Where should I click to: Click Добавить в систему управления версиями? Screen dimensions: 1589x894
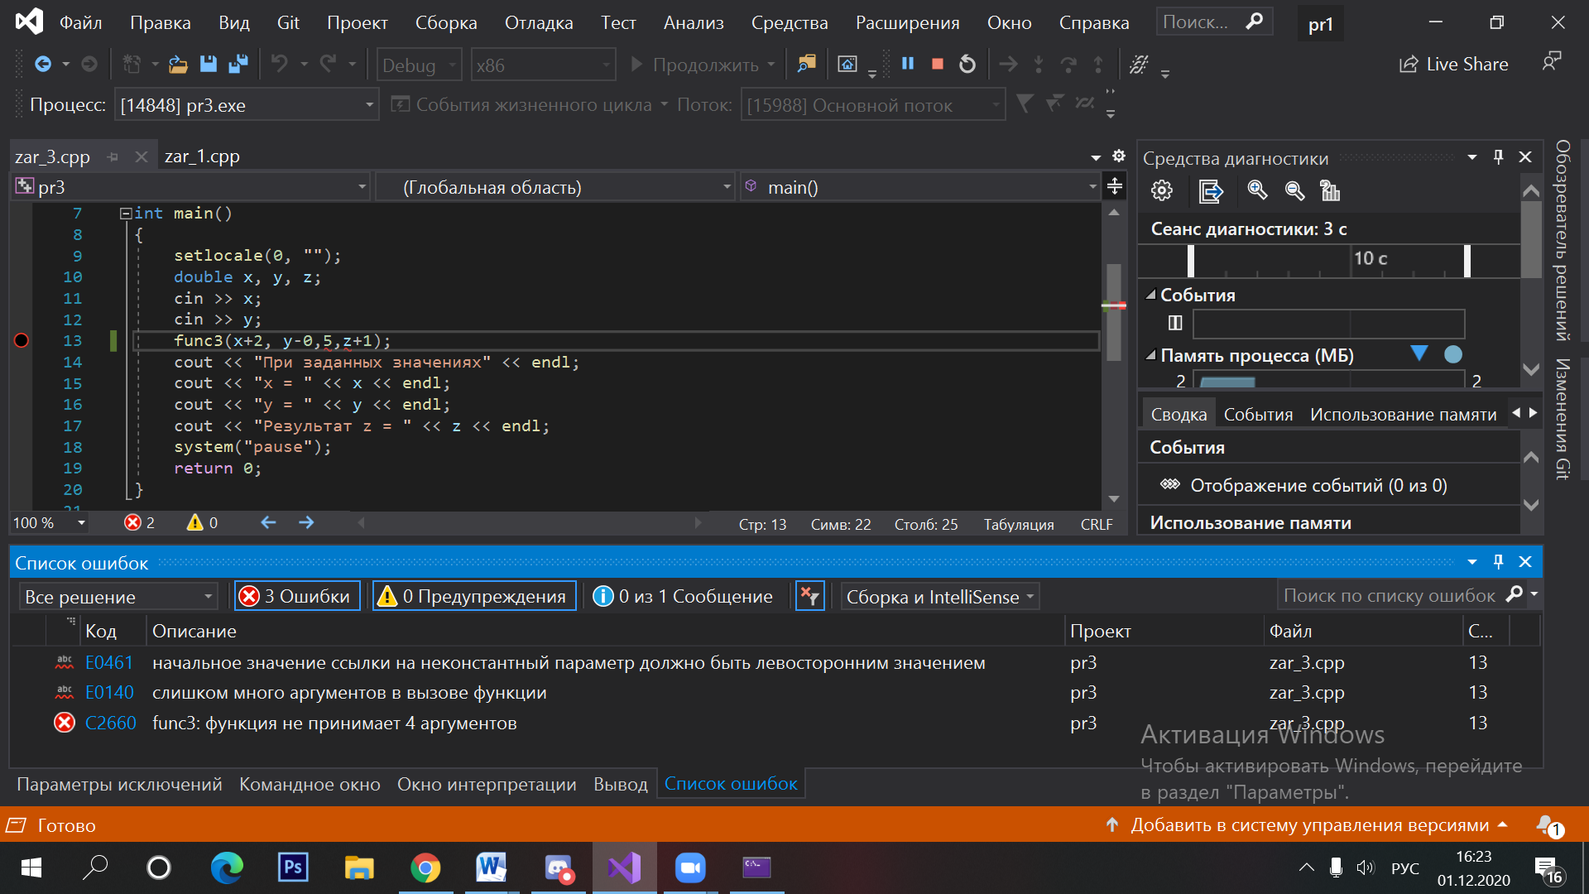[1309, 825]
